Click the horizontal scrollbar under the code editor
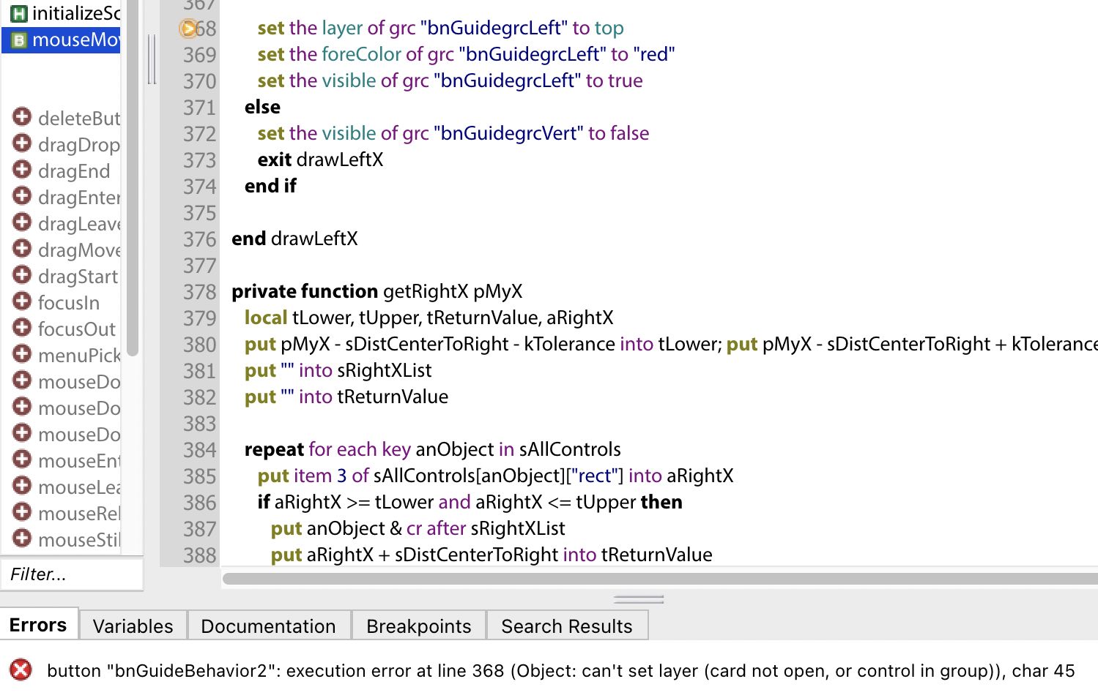1098x698 pixels. coord(659,579)
